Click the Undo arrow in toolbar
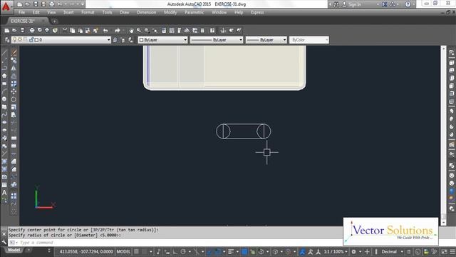 105,30
